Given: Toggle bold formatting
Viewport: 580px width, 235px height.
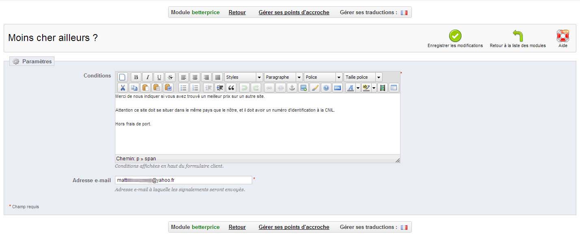Looking at the screenshot, I should [136, 77].
